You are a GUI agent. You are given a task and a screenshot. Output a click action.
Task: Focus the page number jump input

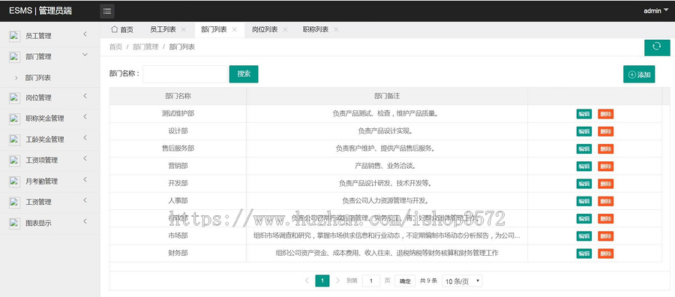point(371,281)
